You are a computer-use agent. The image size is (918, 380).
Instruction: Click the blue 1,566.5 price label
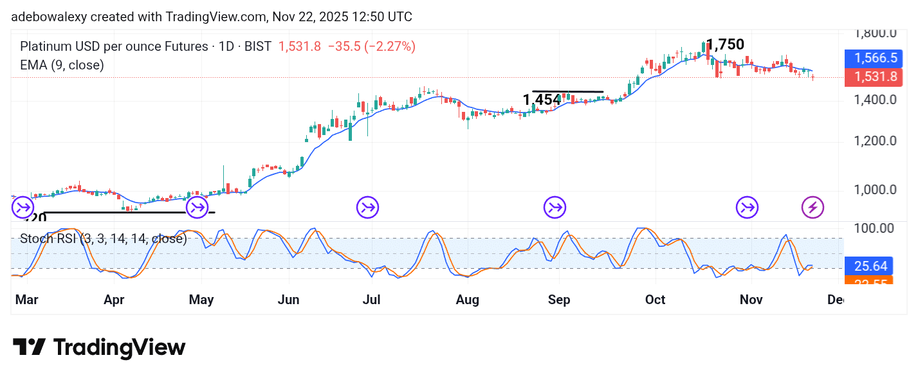point(873,58)
